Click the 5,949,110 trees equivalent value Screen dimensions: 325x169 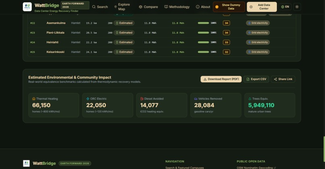(261, 105)
